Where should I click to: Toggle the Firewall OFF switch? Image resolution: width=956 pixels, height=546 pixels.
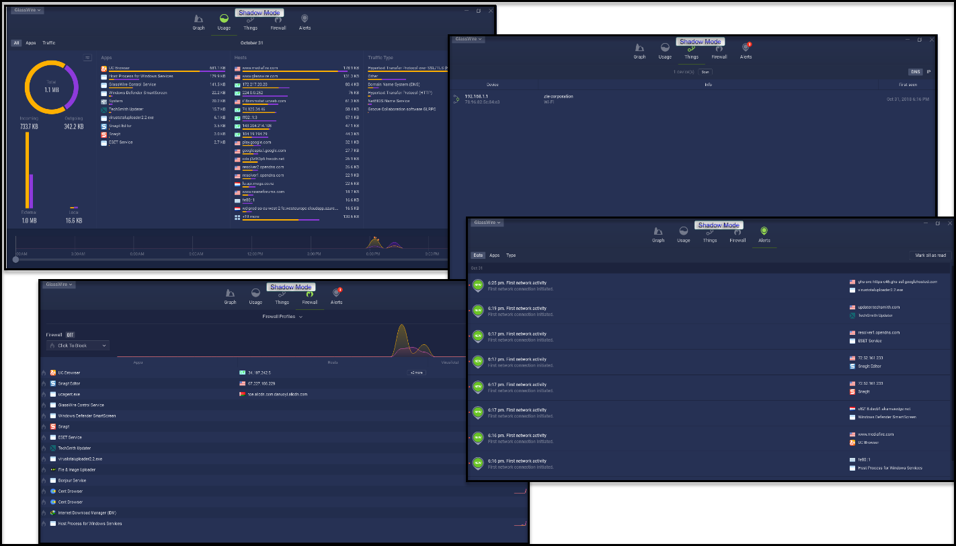(x=70, y=334)
